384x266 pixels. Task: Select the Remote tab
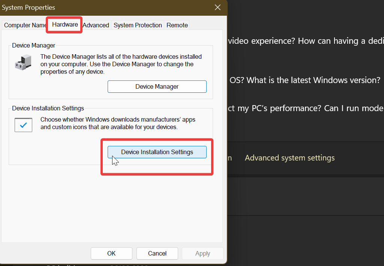(x=177, y=25)
